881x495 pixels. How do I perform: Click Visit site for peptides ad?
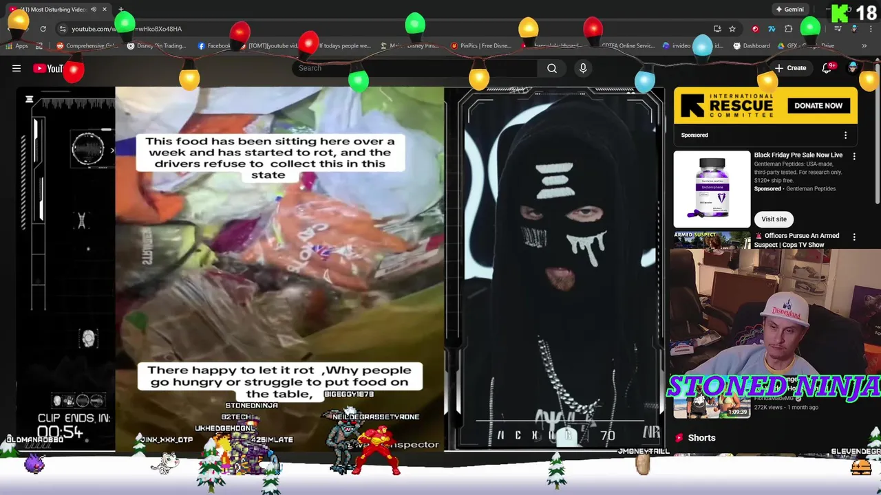tap(774, 219)
